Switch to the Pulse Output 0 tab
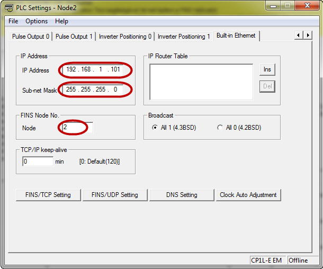323x269 pixels. (x=31, y=37)
